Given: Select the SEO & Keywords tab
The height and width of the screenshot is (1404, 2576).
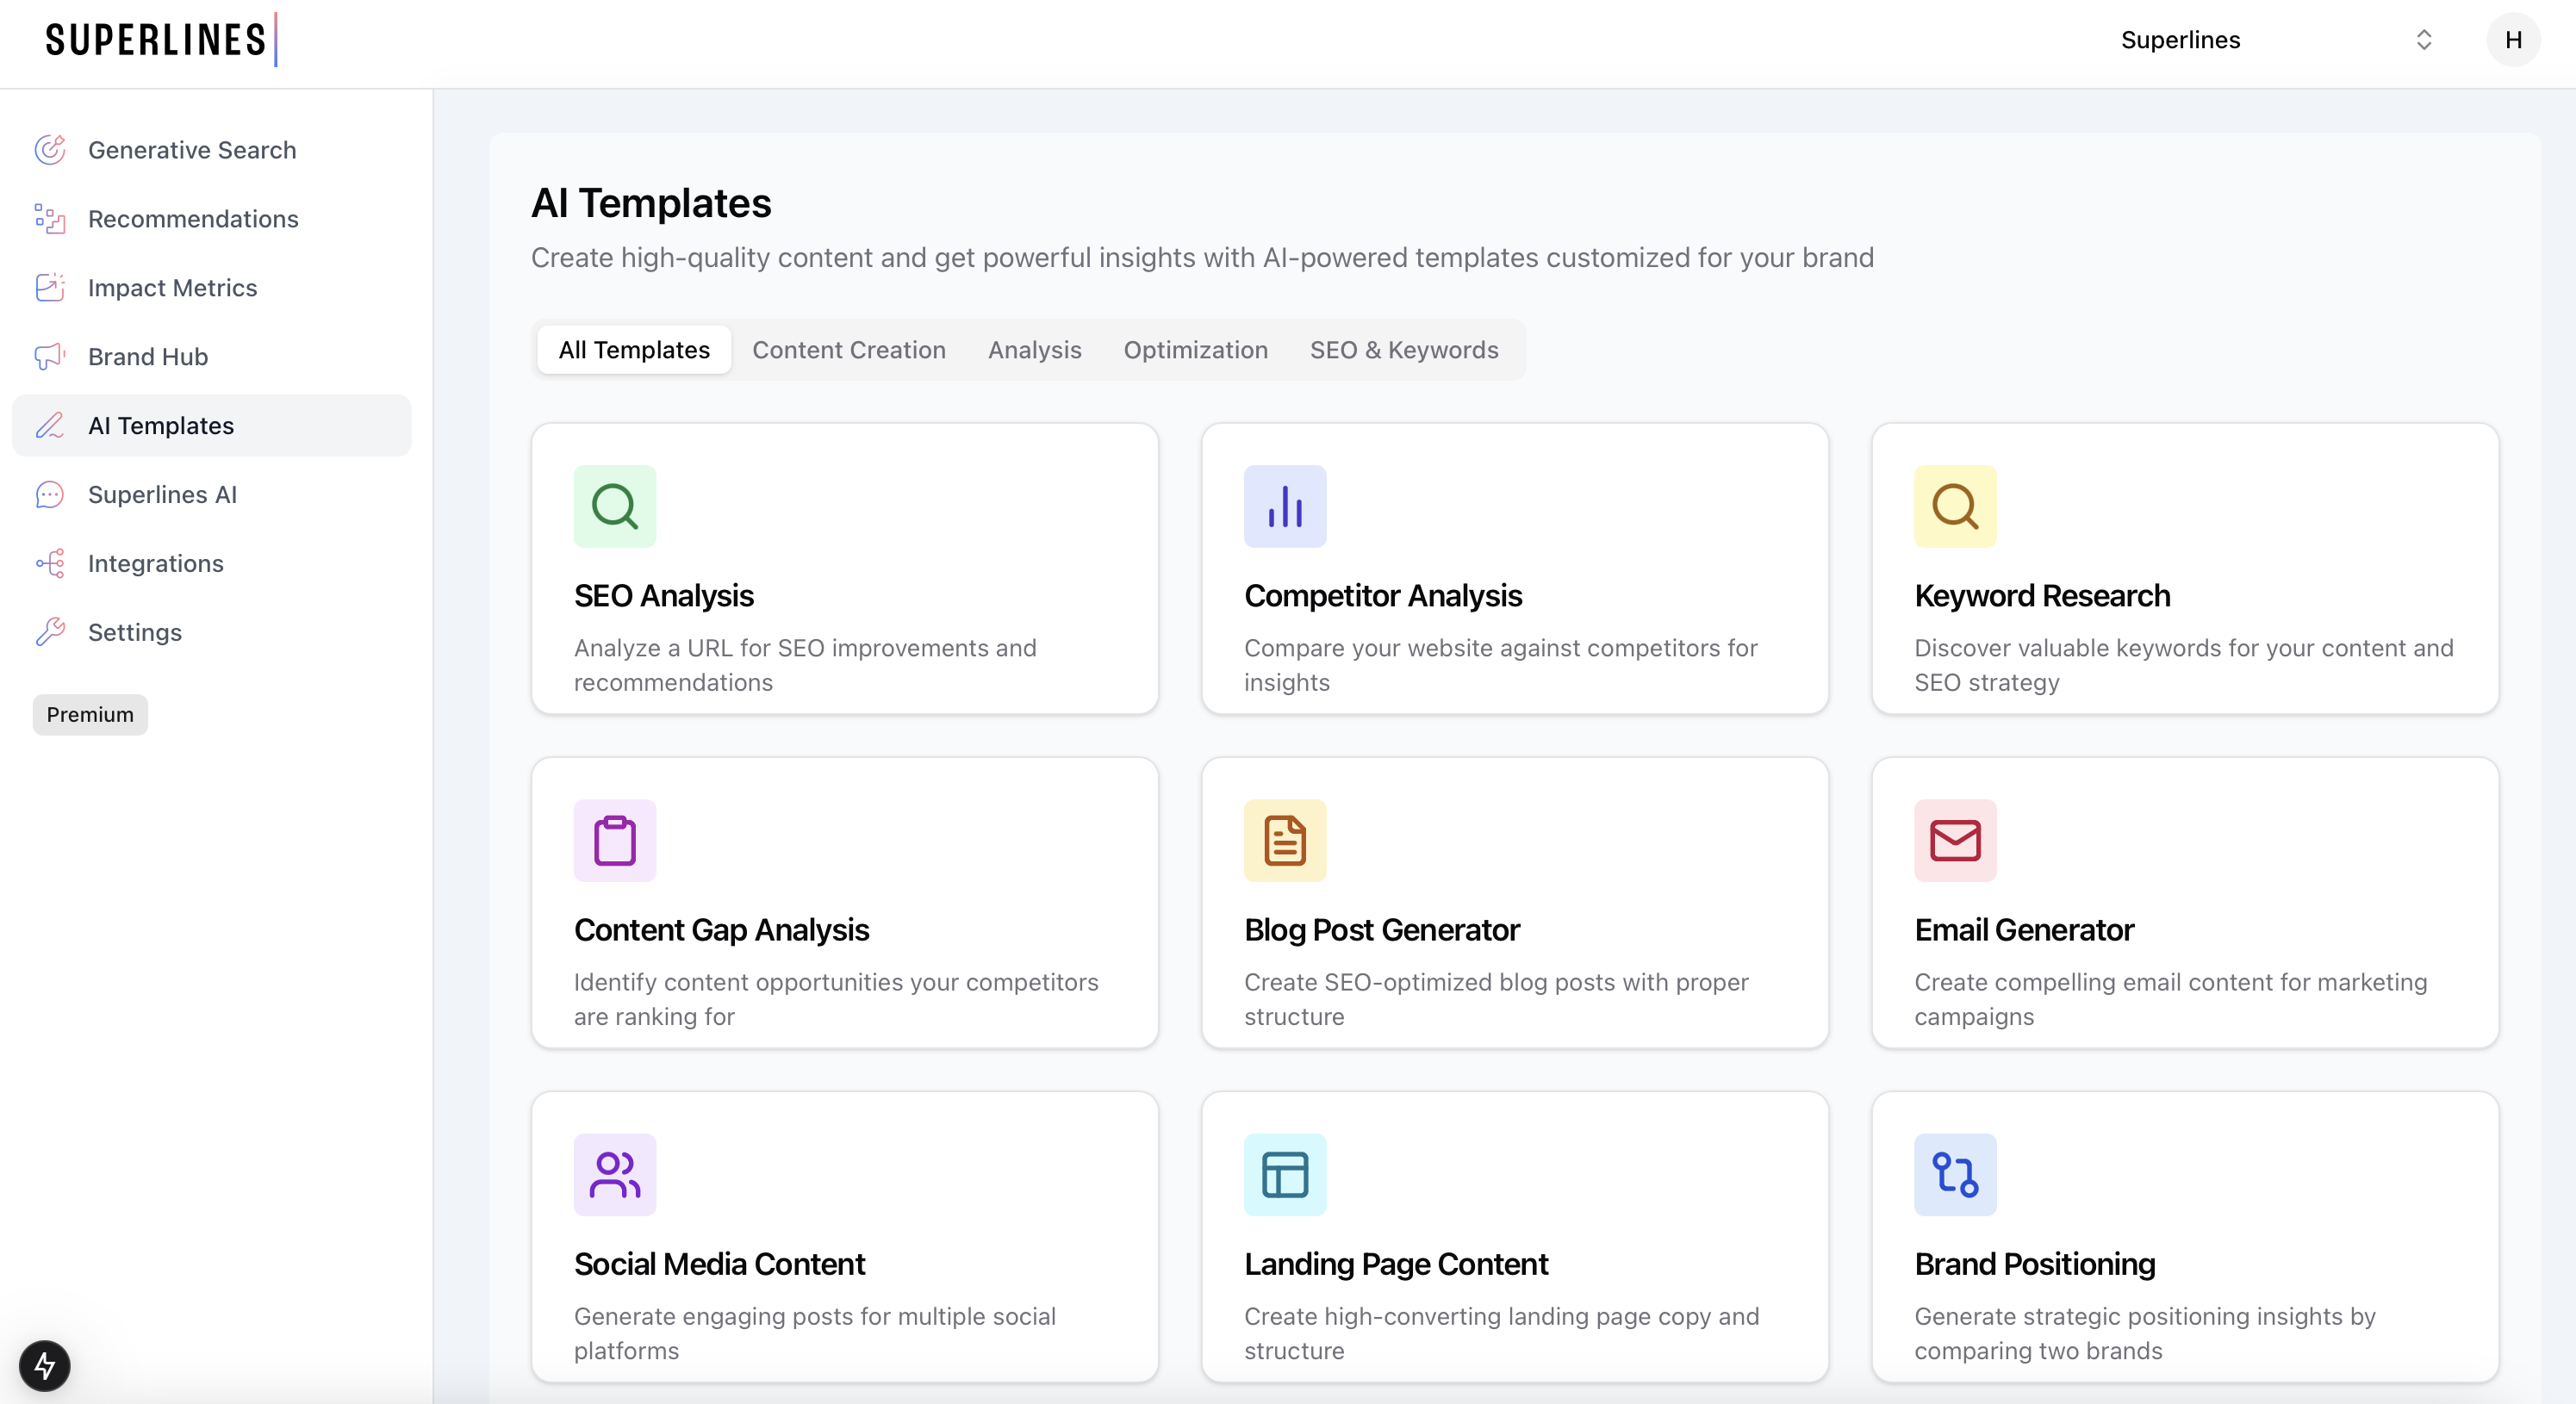Looking at the screenshot, I should click(x=1403, y=350).
